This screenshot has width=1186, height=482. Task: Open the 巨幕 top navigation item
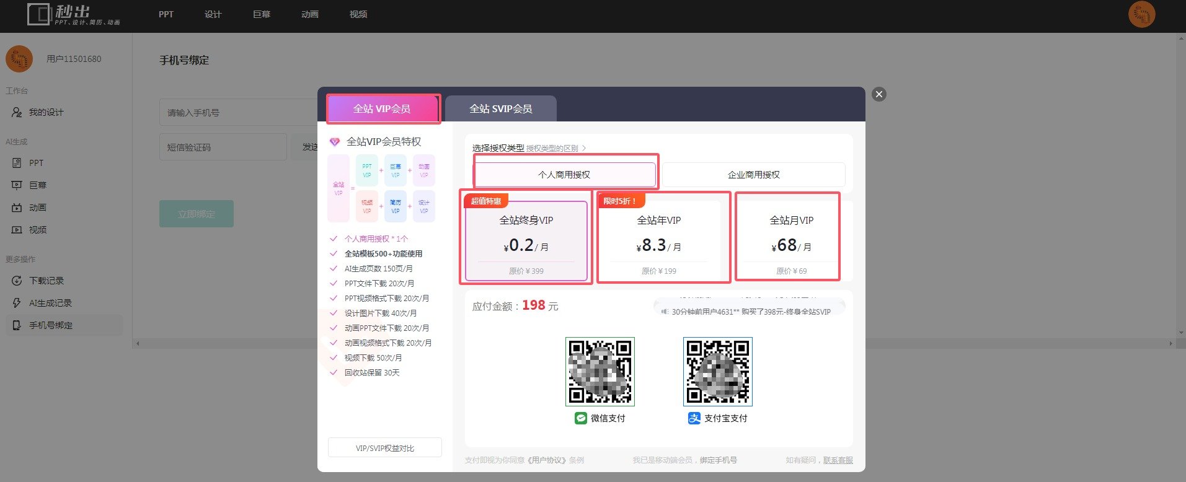(x=262, y=14)
